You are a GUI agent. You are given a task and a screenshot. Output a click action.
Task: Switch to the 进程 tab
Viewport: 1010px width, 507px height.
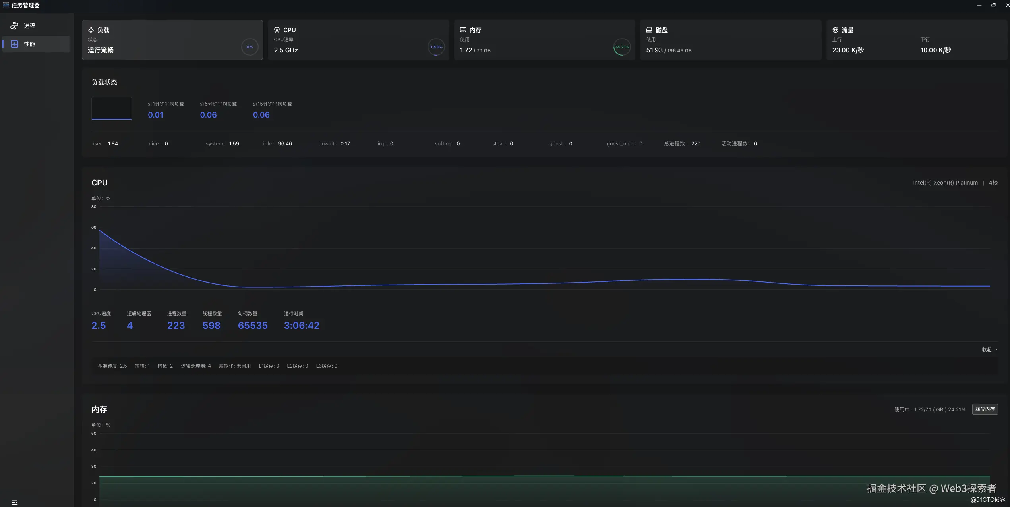29,26
